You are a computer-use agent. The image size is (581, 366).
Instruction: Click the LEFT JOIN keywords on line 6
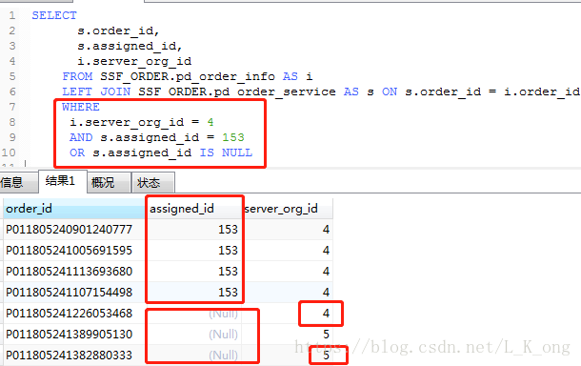click(x=96, y=91)
